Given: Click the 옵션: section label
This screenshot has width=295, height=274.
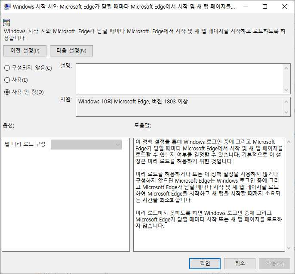Looking at the screenshot, I should (x=9, y=125).
